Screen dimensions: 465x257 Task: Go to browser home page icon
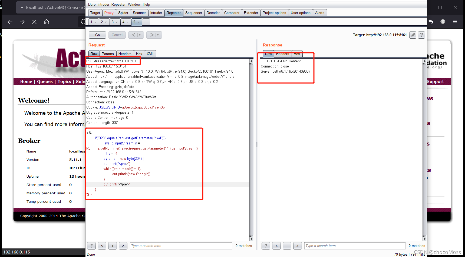(46, 22)
